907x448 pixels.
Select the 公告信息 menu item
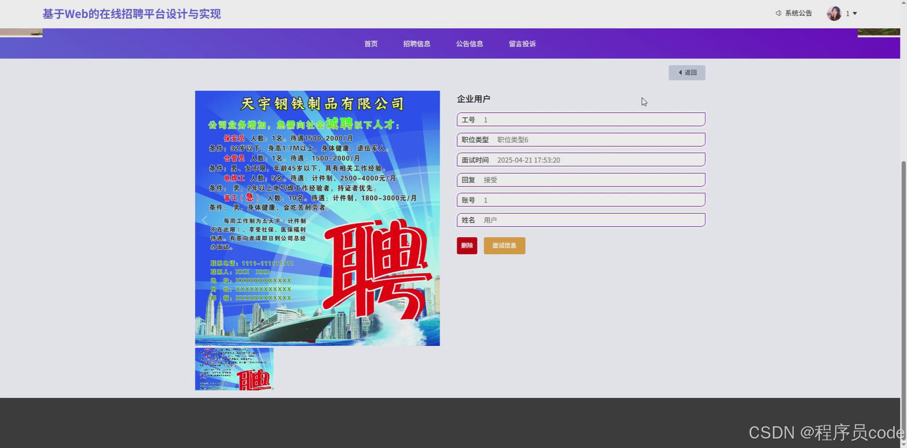click(470, 43)
